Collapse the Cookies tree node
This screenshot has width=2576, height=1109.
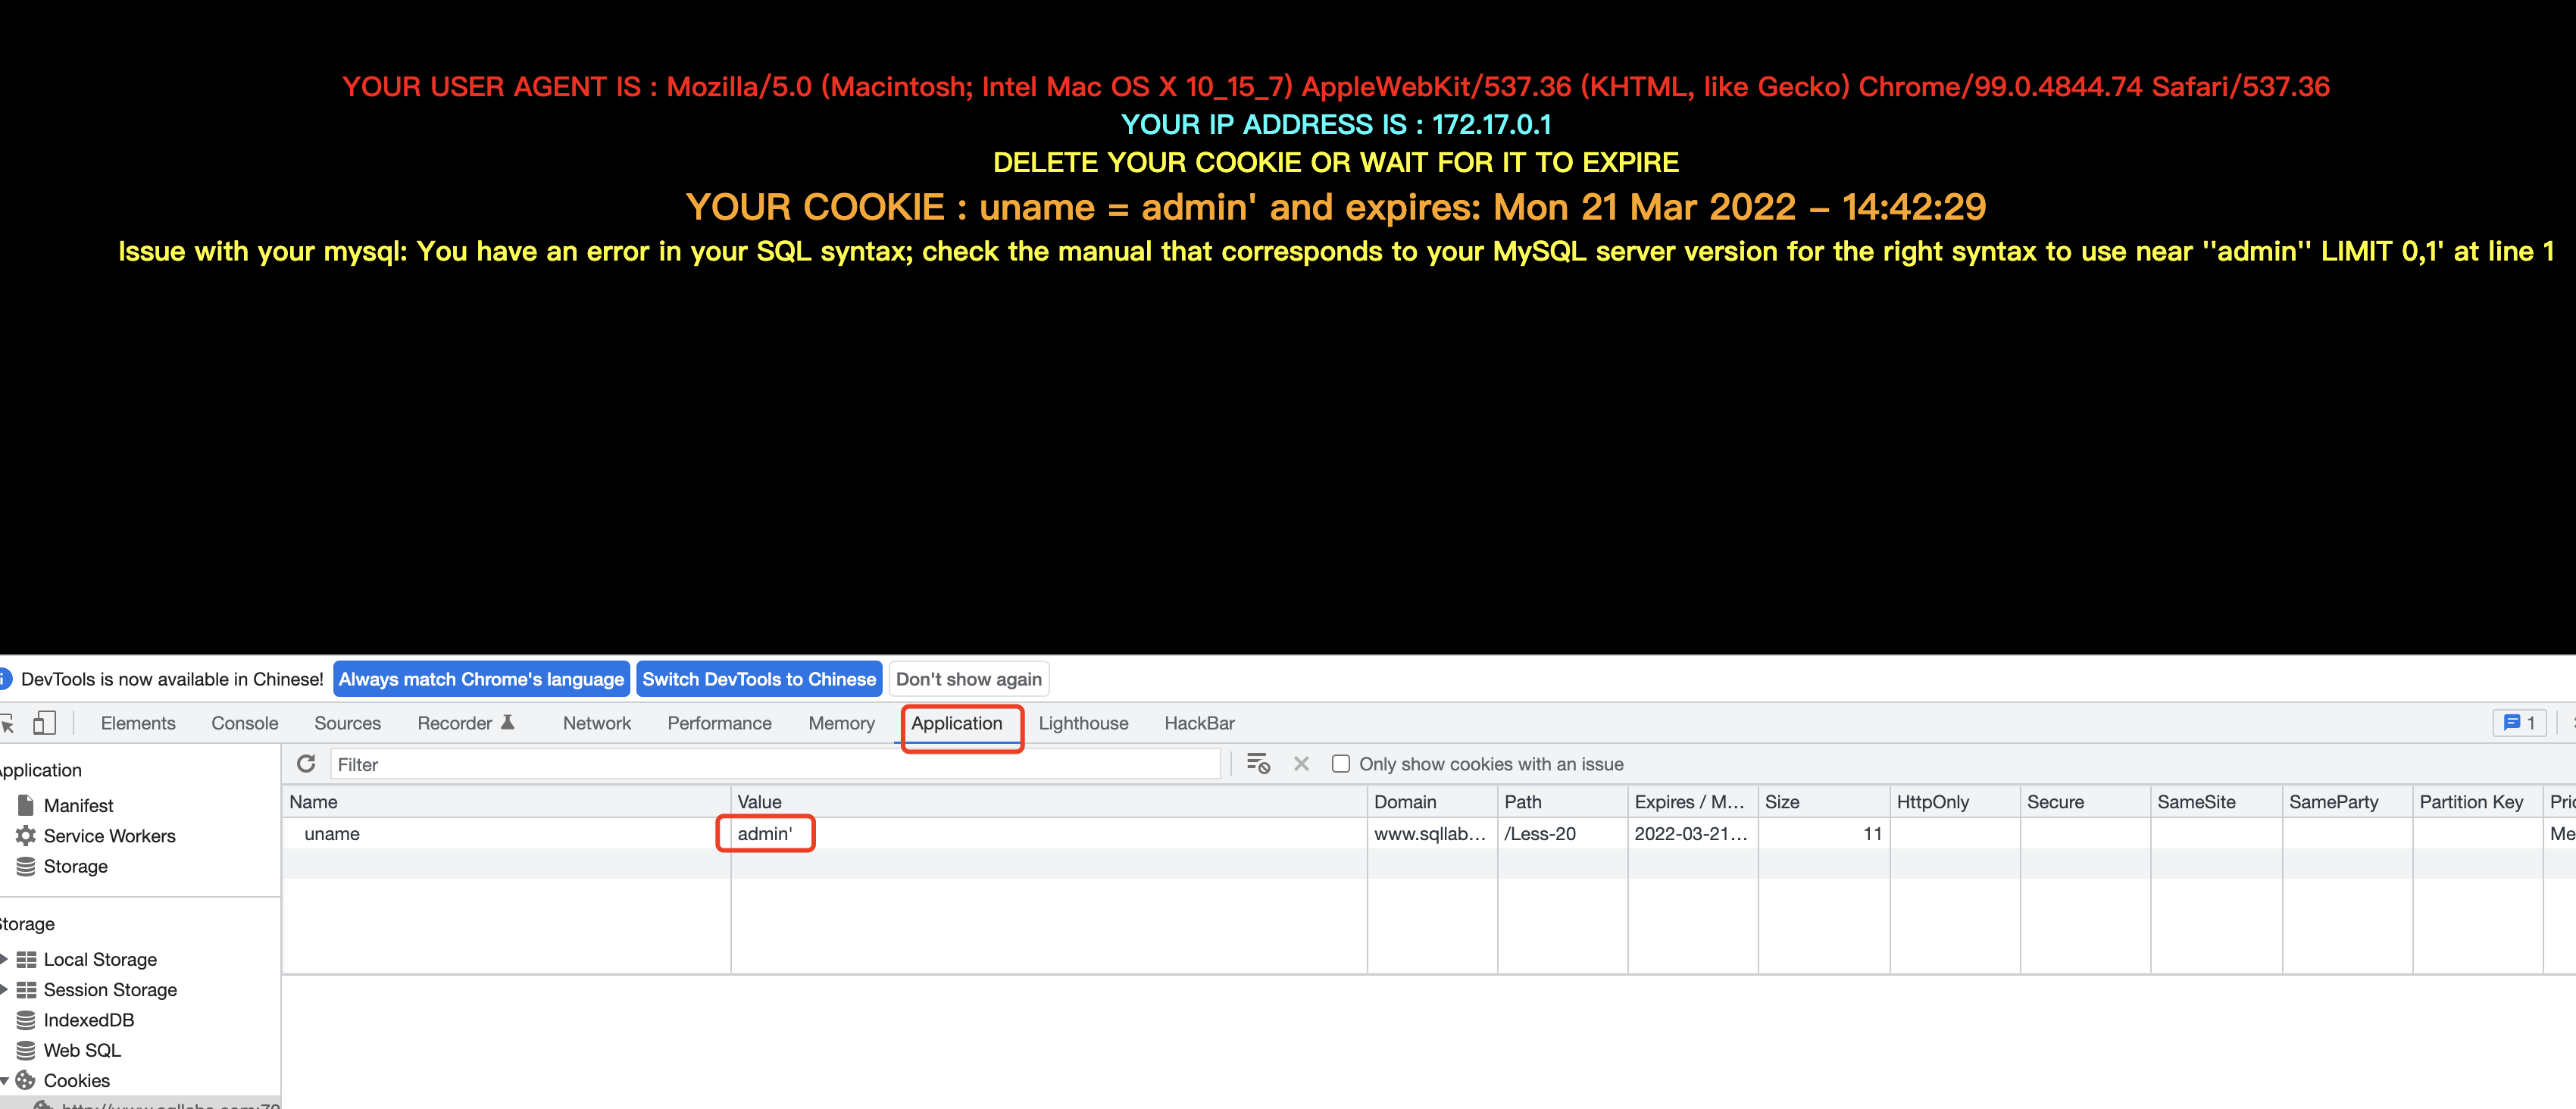[x=4, y=1081]
